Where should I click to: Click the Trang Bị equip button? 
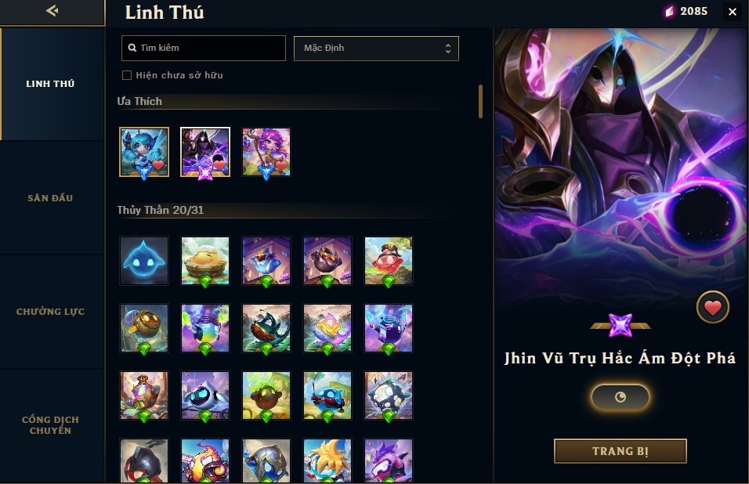[x=620, y=451]
